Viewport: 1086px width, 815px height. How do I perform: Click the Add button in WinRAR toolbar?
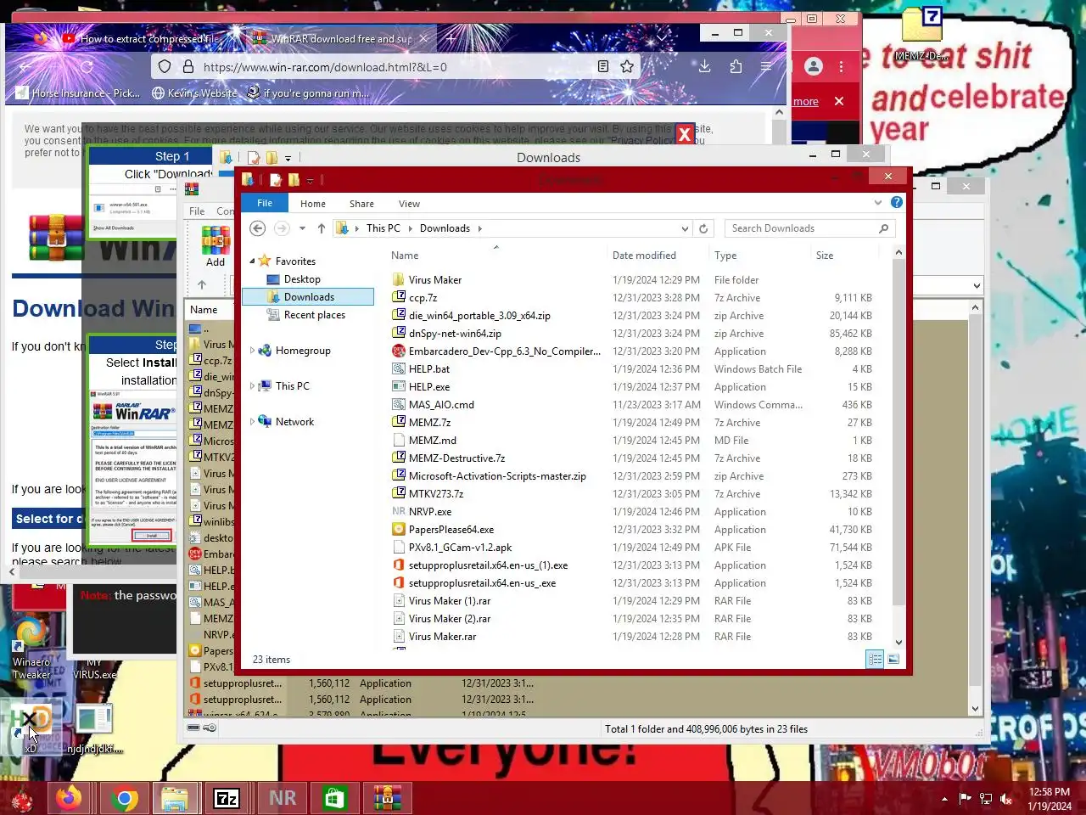216,246
